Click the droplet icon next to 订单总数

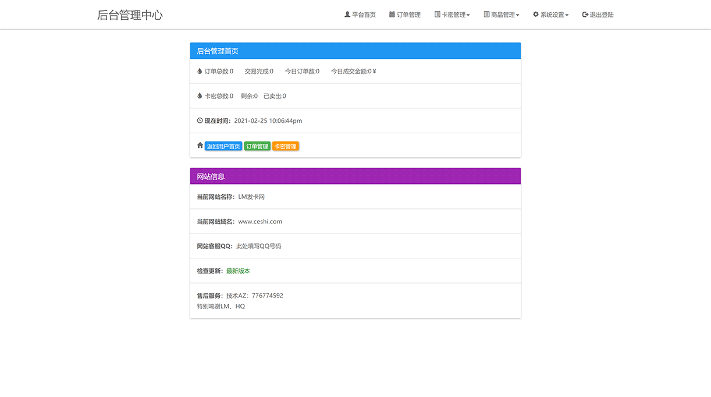coord(200,70)
